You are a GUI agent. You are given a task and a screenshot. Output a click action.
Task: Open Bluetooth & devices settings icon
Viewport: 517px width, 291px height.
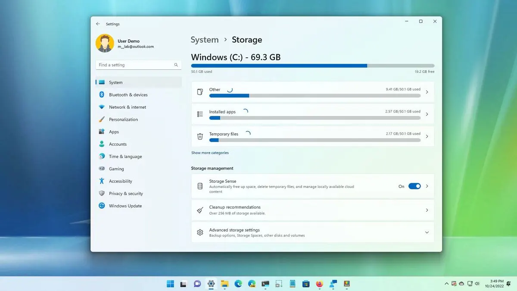[x=102, y=94]
